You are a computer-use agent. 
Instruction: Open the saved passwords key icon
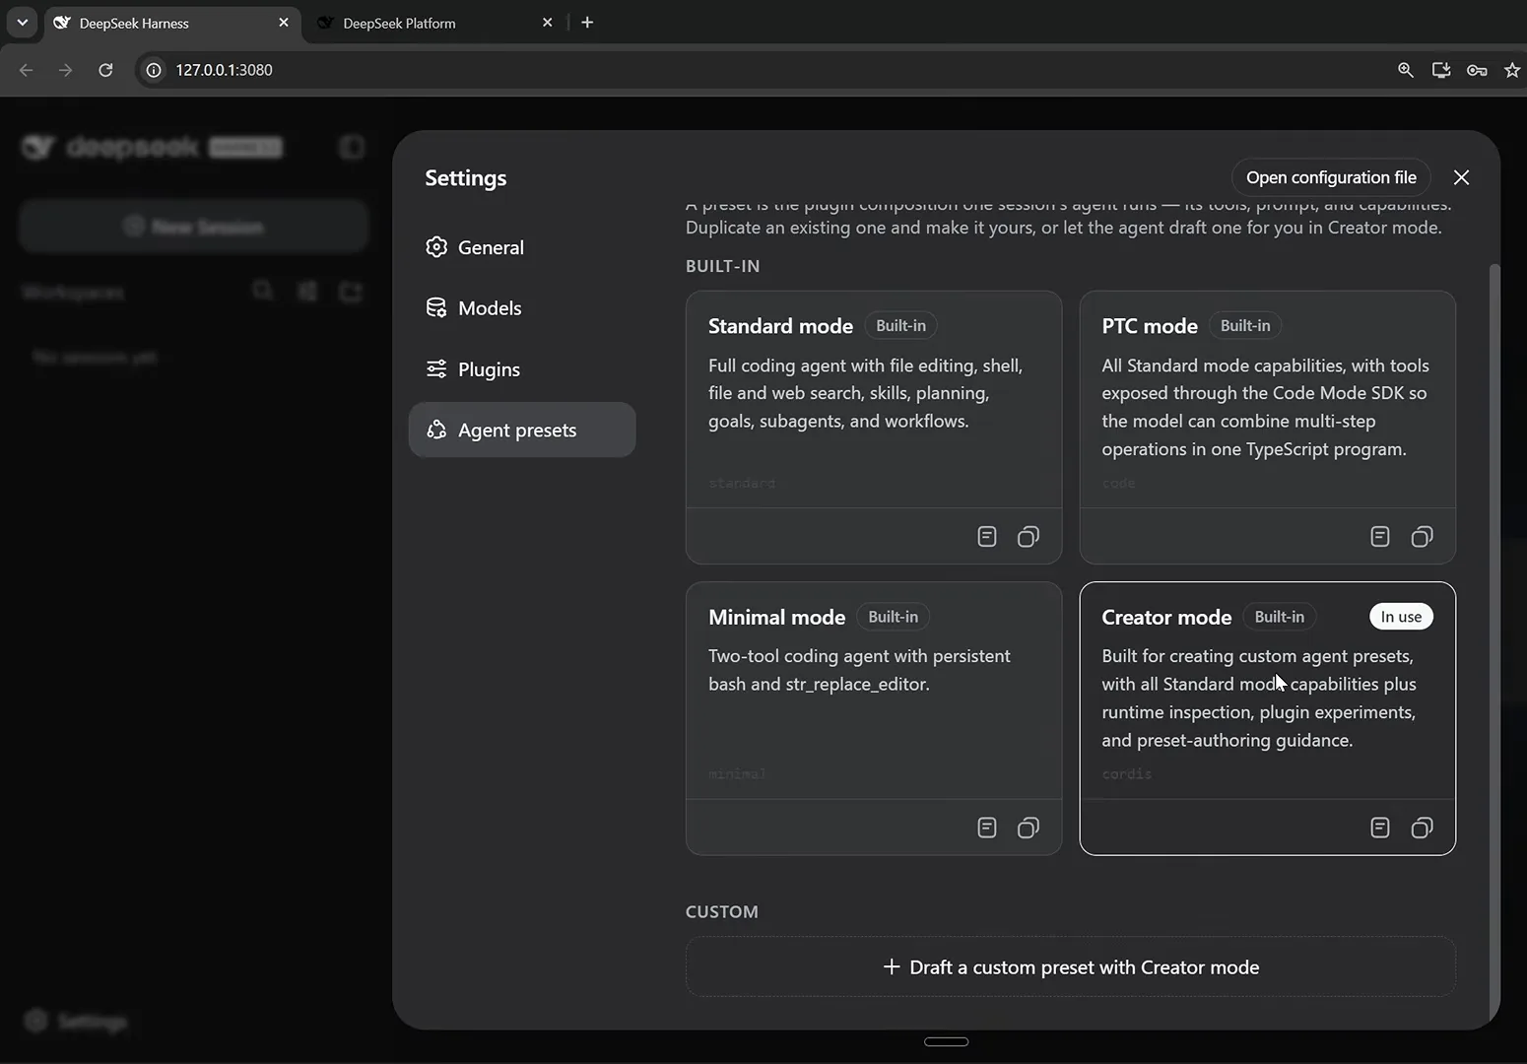point(1477,70)
